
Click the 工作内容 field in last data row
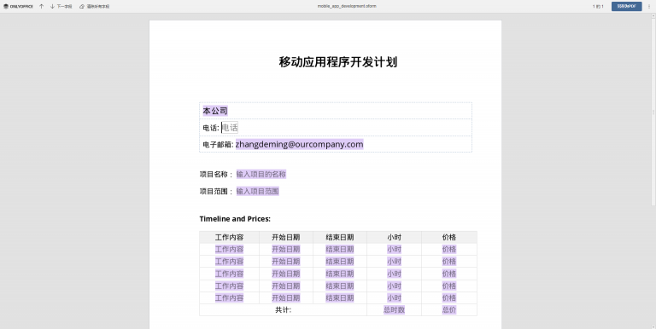point(229,297)
